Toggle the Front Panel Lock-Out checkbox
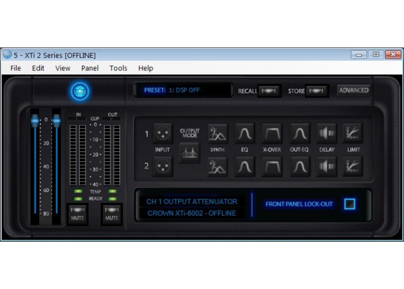 pyautogui.click(x=349, y=204)
